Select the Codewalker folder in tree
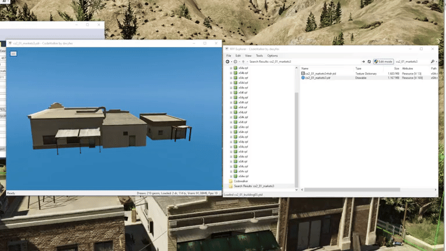The width and height of the screenshot is (446, 251). click(240, 181)
